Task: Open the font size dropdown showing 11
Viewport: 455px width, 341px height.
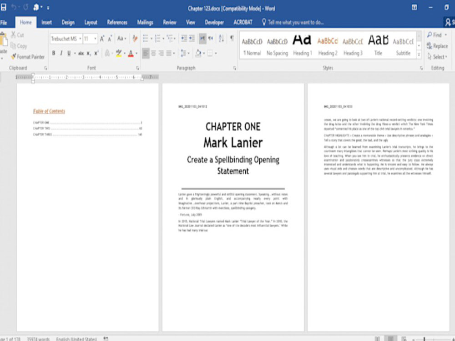Action: tap(95, 39)
